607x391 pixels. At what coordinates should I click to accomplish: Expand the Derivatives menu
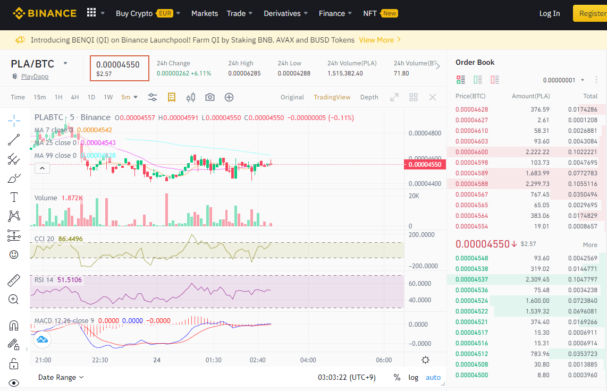[x=285, y=13]
